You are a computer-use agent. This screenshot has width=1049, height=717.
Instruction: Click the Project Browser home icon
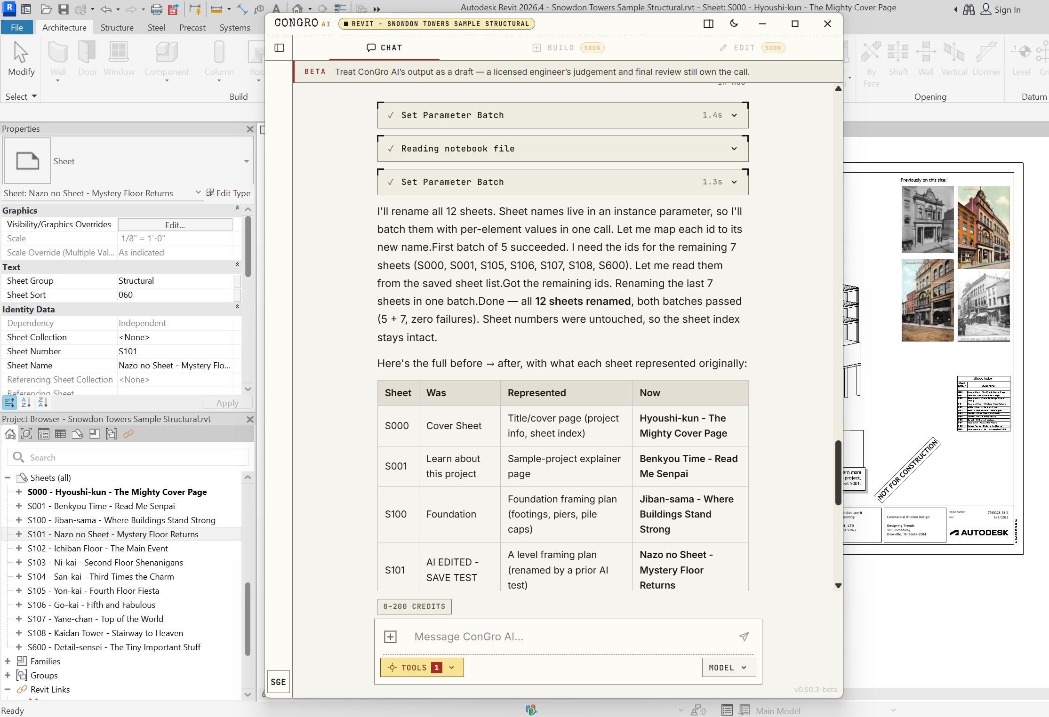[10, 434]
